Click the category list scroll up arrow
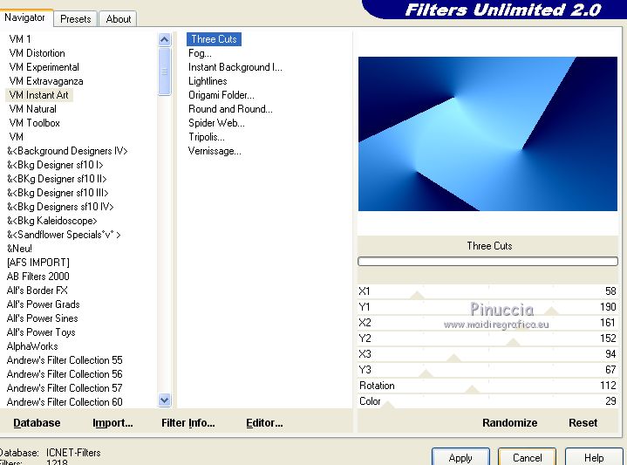The height and width of the screenshot is (465, 627). click(x=164, y=39)
